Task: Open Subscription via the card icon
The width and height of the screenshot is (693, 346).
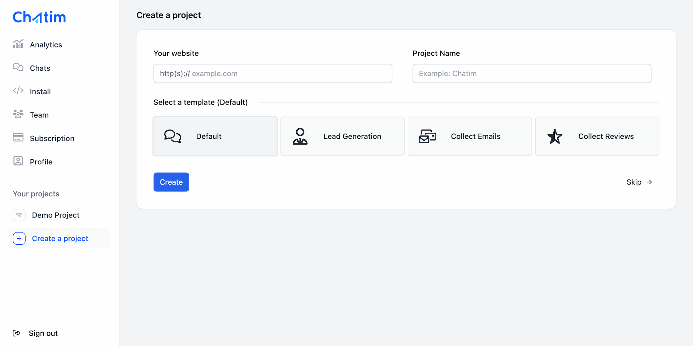Action: pos(18,138)
